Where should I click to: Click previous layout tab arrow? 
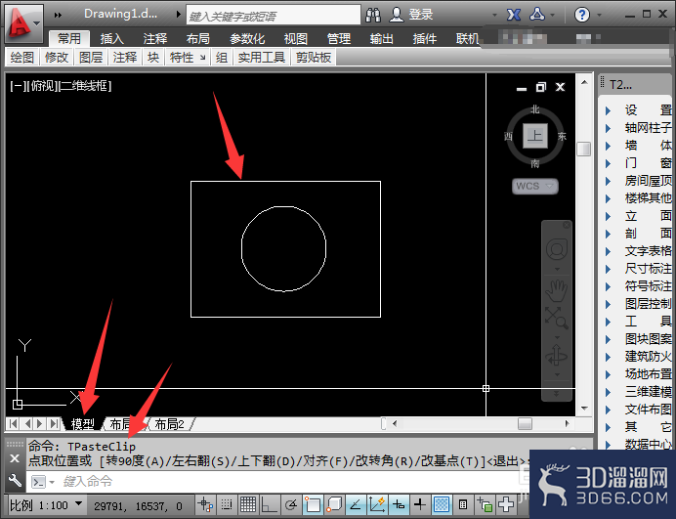click(x=27, y=423)
